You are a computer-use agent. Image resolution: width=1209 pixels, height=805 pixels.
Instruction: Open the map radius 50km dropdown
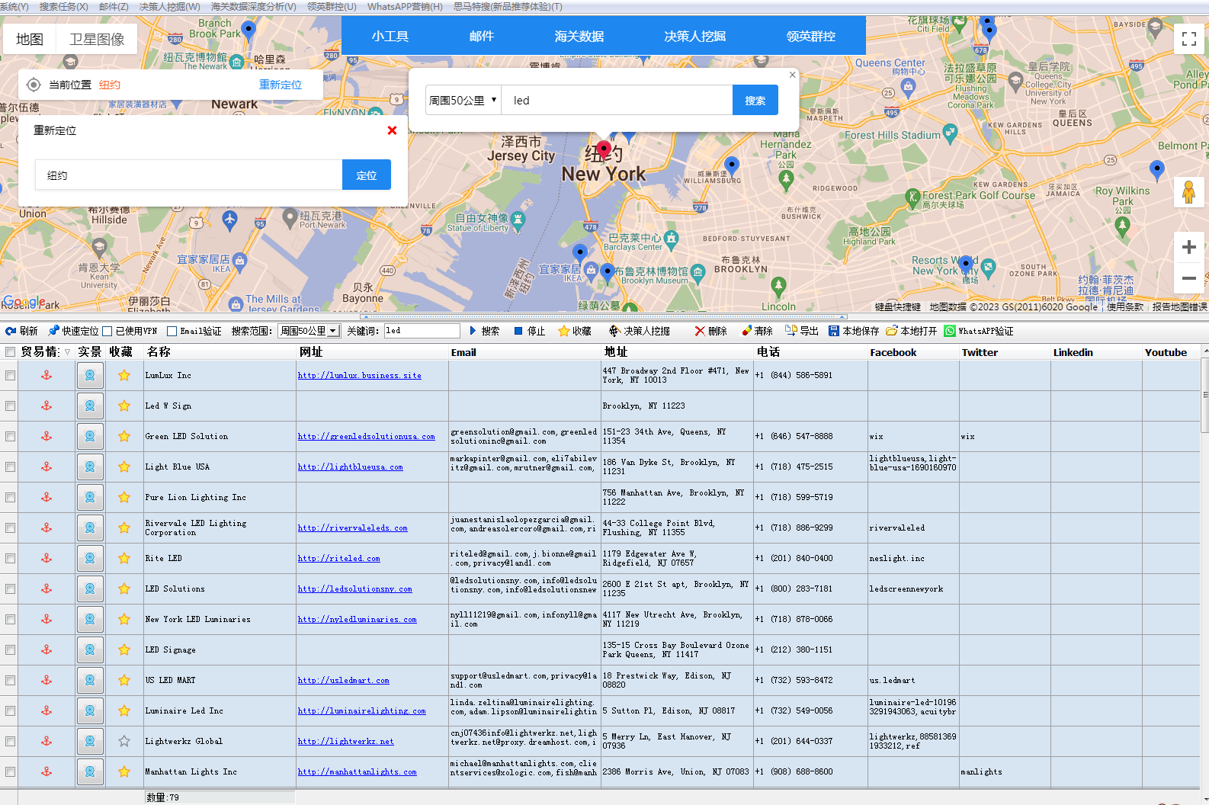463,100
